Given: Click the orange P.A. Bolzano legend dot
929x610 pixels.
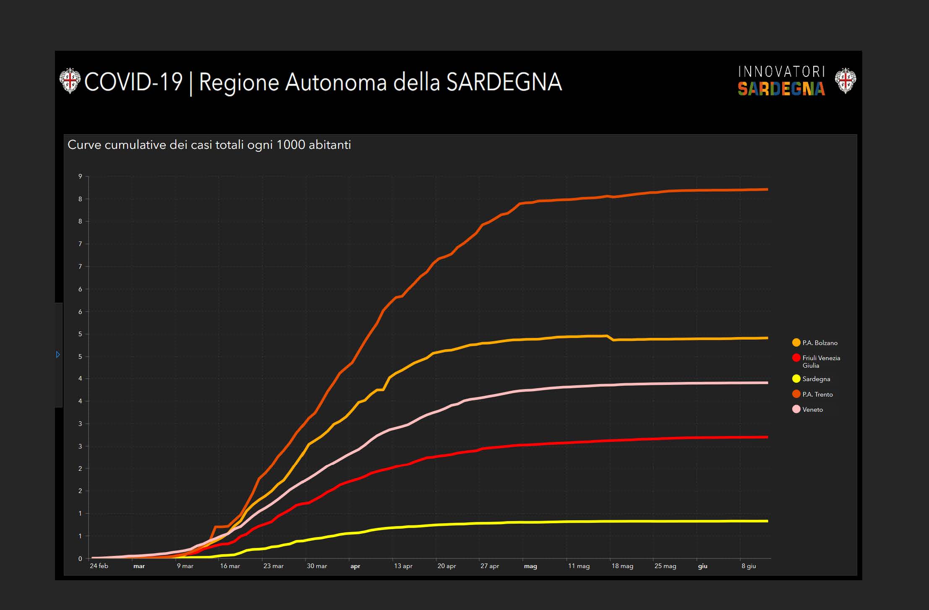Looking at the screenshot, I should pos(796,343).
